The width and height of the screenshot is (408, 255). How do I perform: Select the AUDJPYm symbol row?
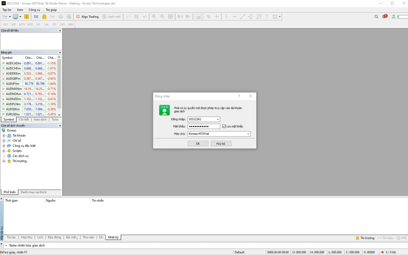[29, 84]
